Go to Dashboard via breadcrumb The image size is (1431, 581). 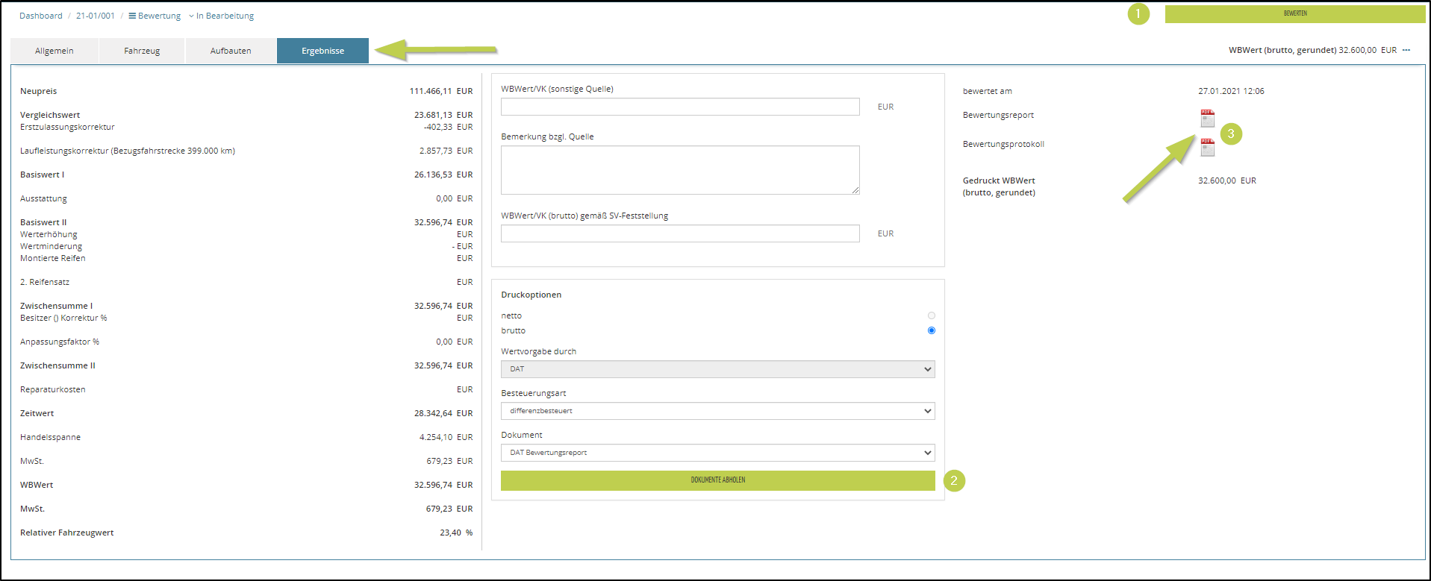point(41,16)
